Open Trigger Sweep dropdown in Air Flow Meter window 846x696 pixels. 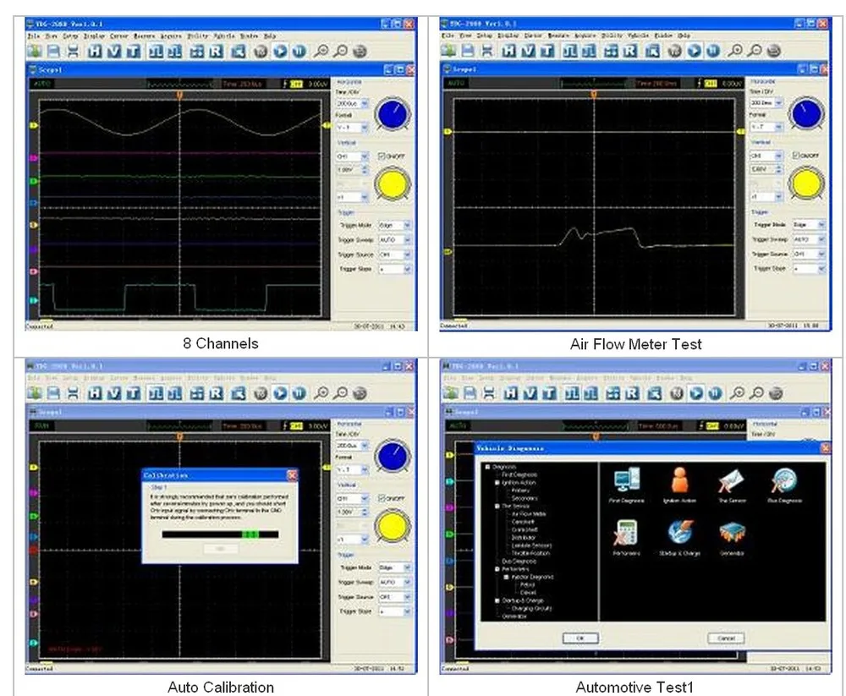(809, 239)
